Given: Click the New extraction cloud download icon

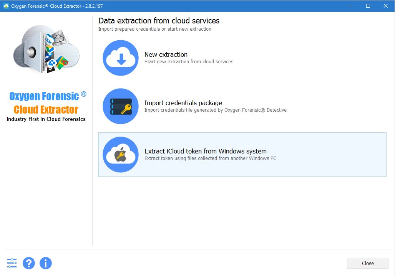Looking at the screenshot, I should pos(121,58).
